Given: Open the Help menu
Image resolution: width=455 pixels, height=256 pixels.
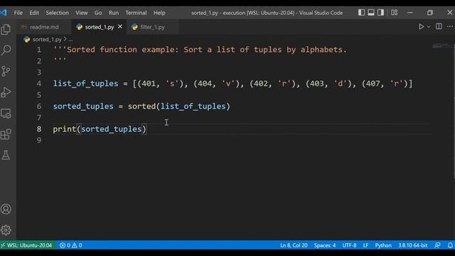Looking at the screenshot, I should point(159,13).
